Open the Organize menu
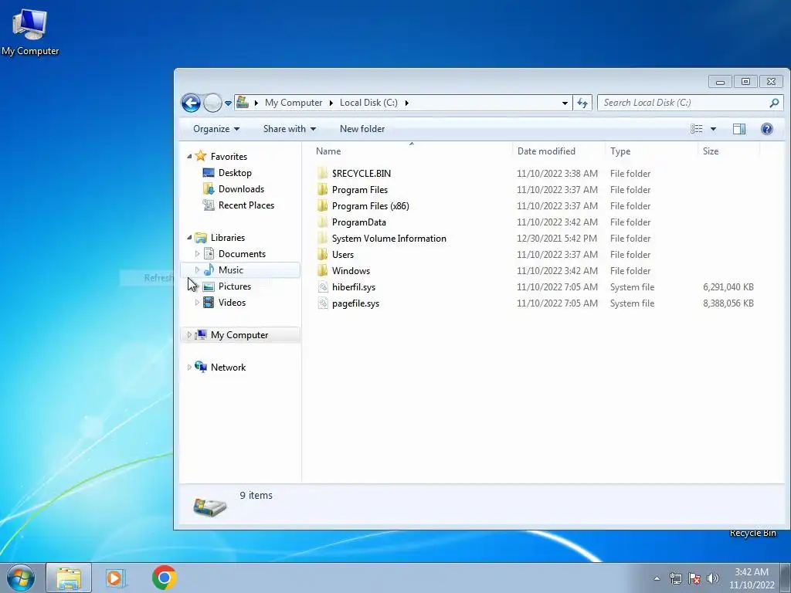 (216, 129)
